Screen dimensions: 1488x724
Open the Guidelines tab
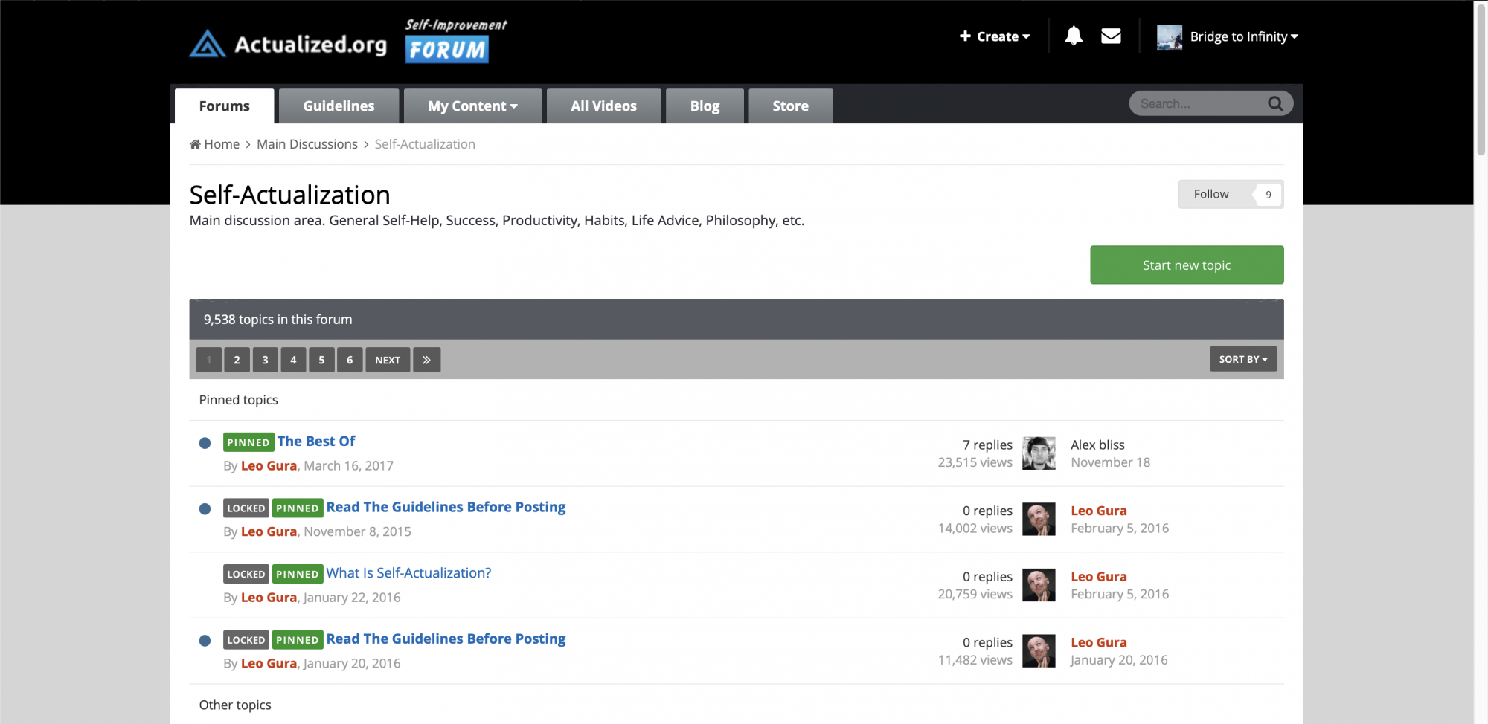coord(339,106)
